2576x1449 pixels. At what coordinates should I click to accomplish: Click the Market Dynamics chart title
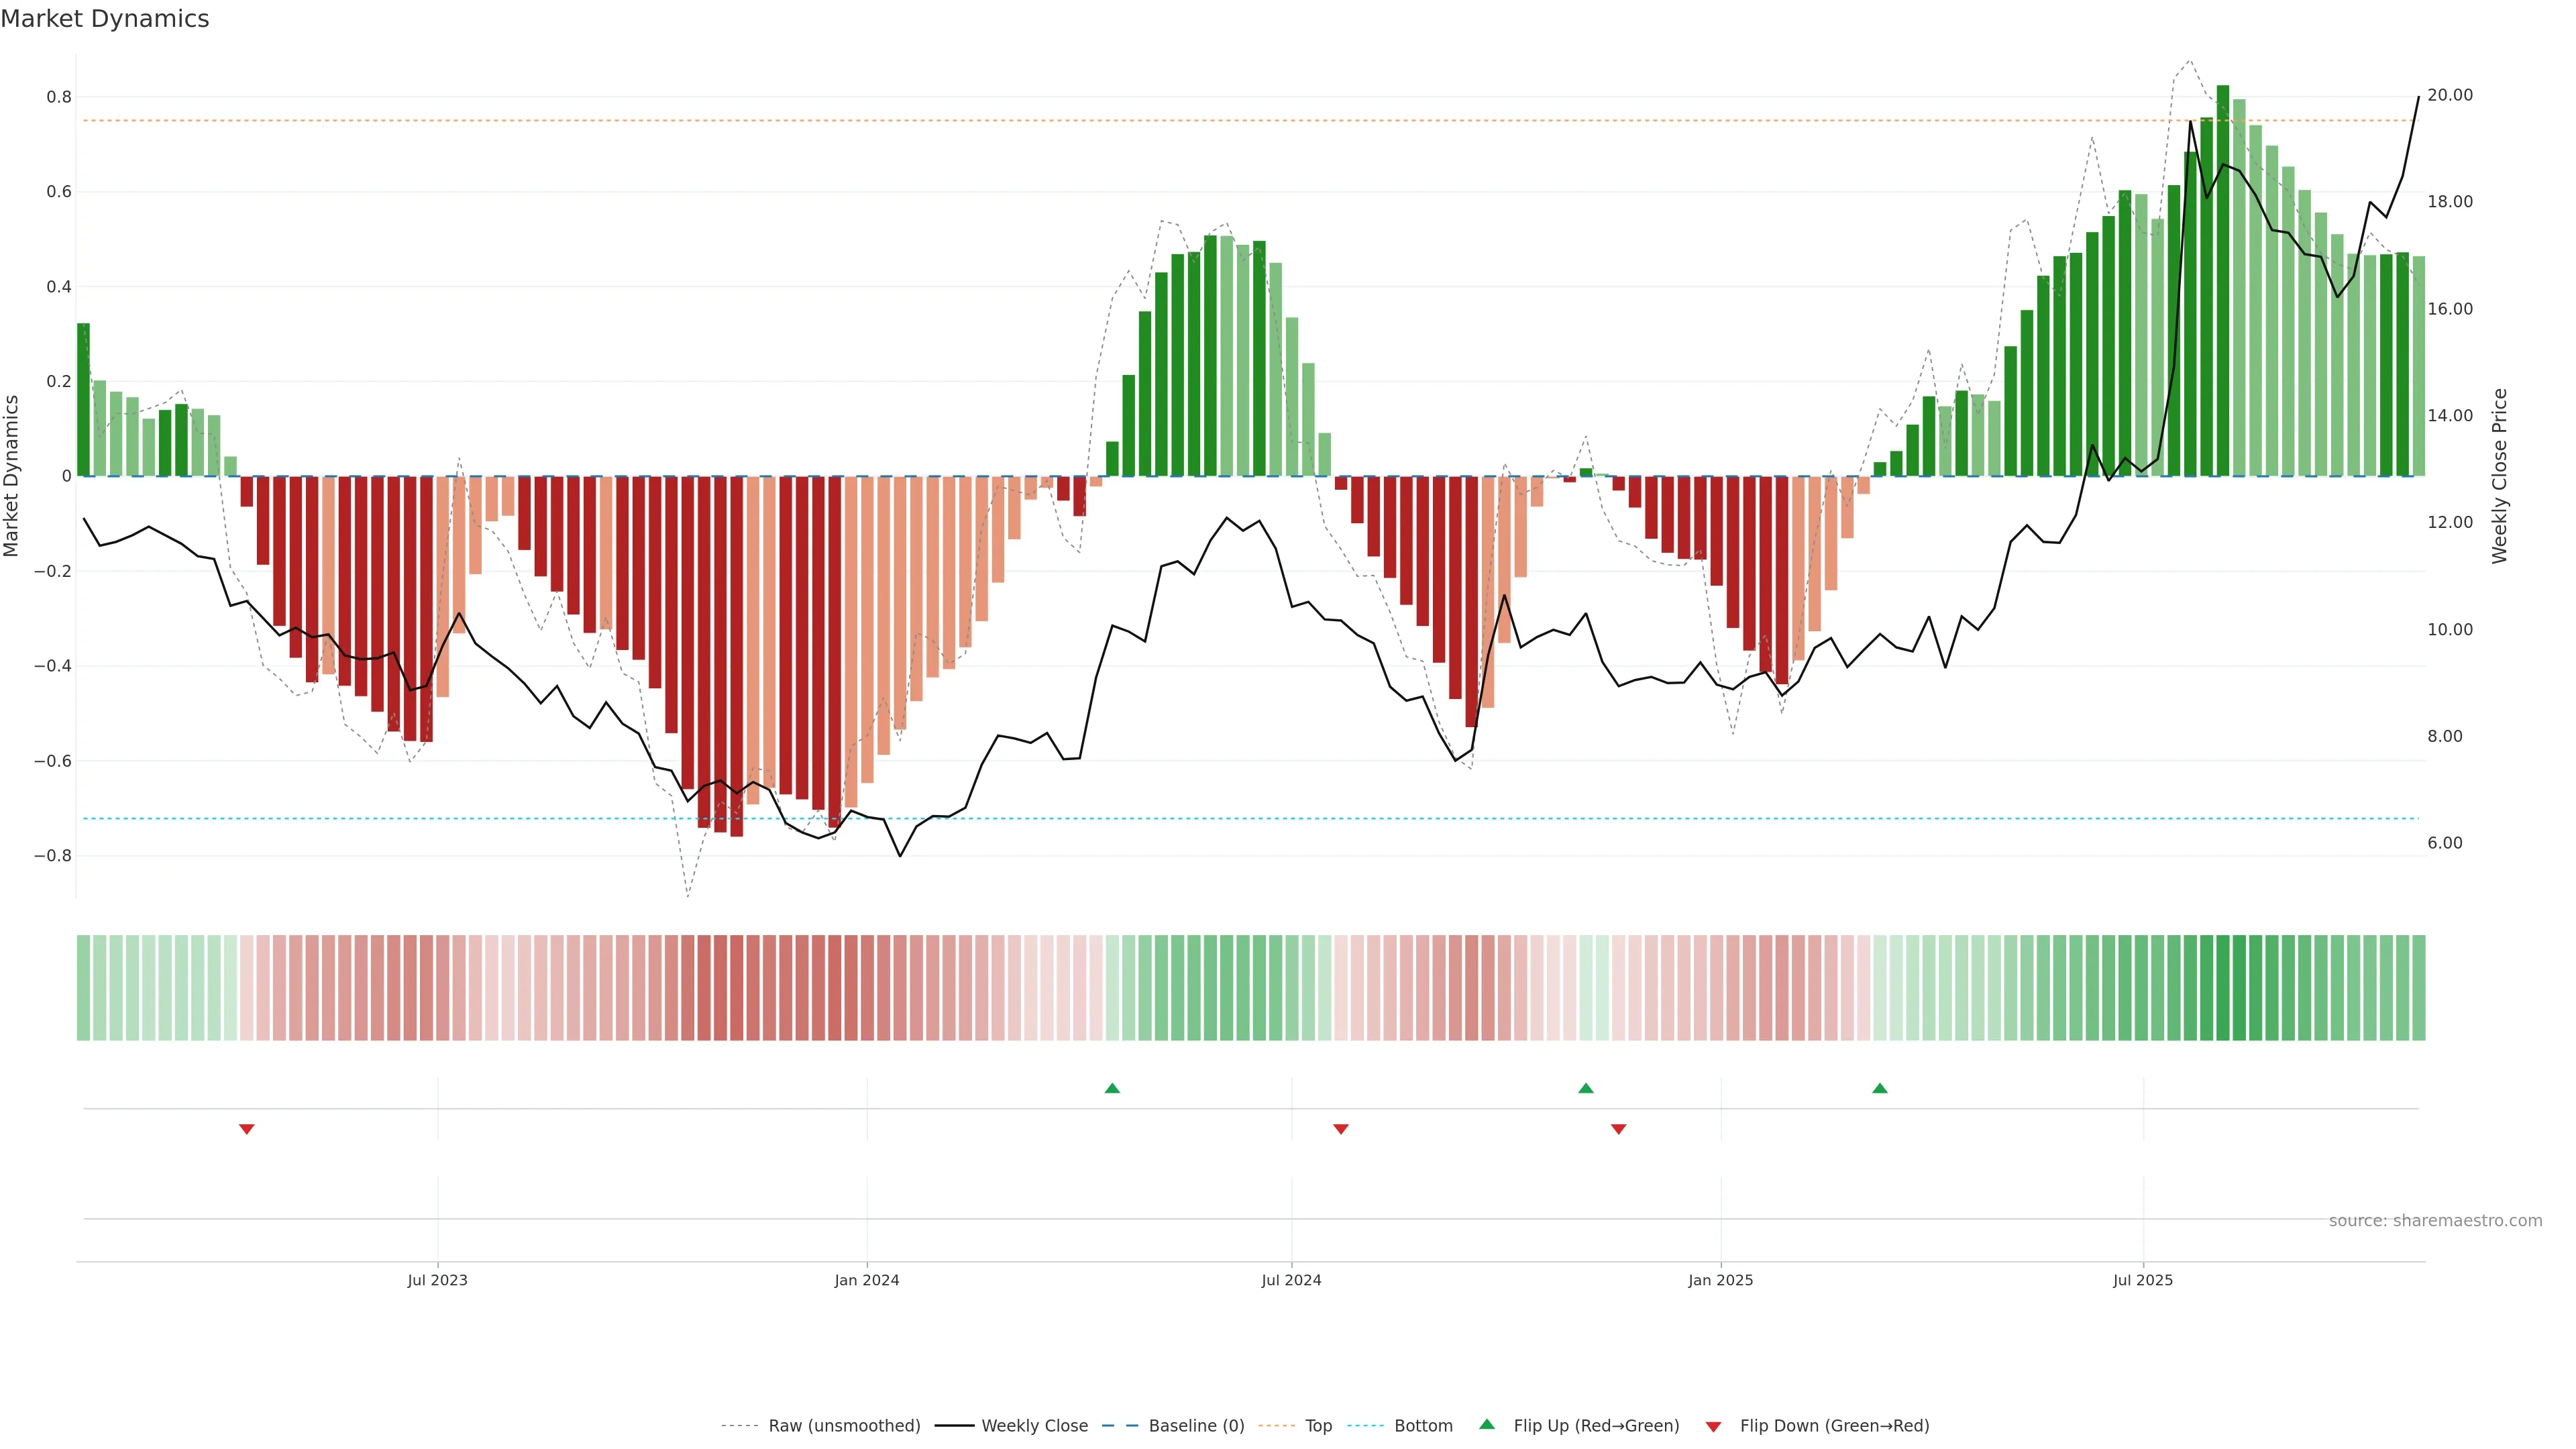pos(105,19)
